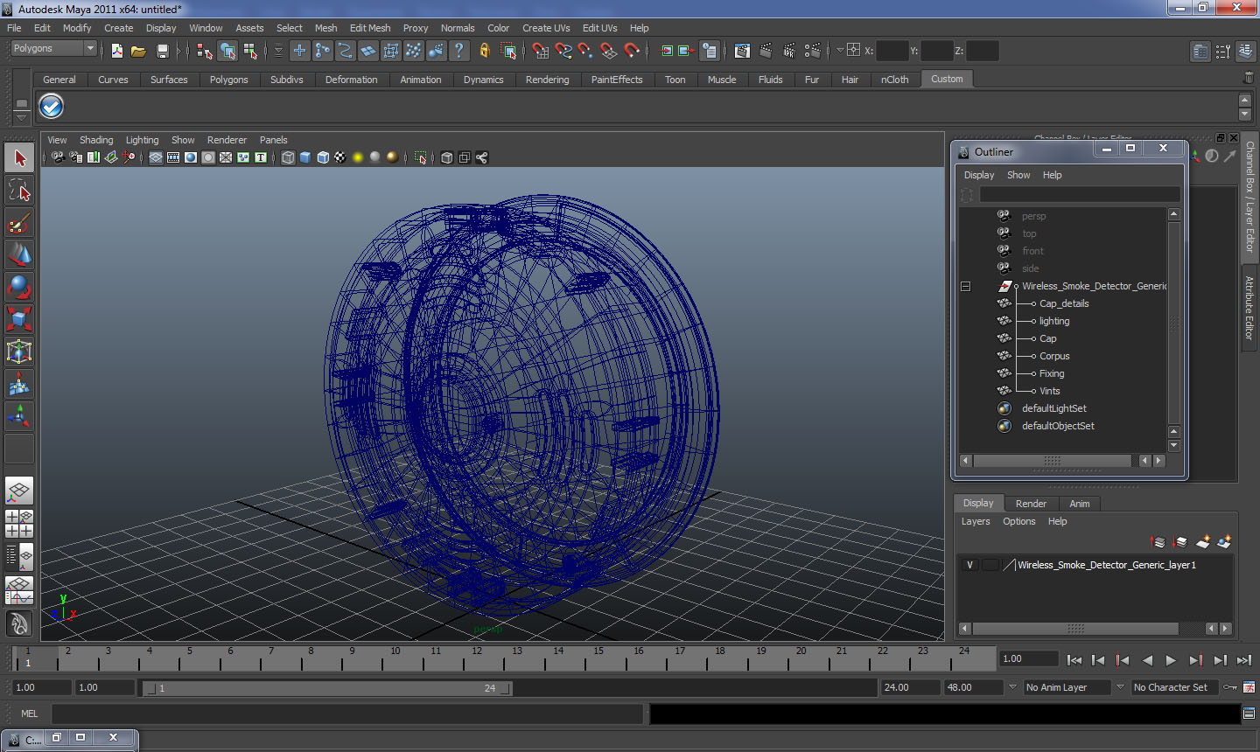Create a new scene icon

tap(116, 51)
